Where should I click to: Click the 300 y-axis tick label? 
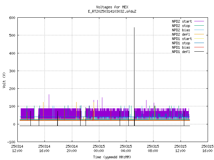point(12,71)
